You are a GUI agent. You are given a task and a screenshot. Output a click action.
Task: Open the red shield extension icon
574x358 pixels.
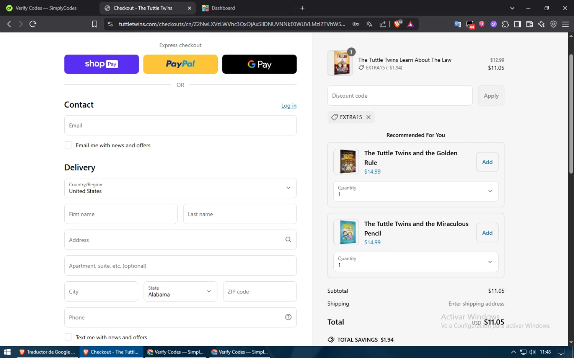click(482, 24)
